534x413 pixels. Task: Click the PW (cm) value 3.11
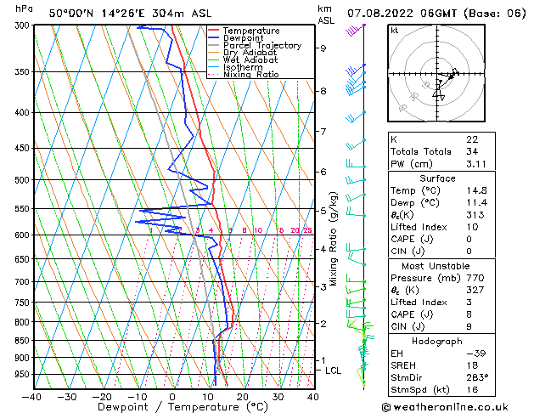[x=476, y=164]
